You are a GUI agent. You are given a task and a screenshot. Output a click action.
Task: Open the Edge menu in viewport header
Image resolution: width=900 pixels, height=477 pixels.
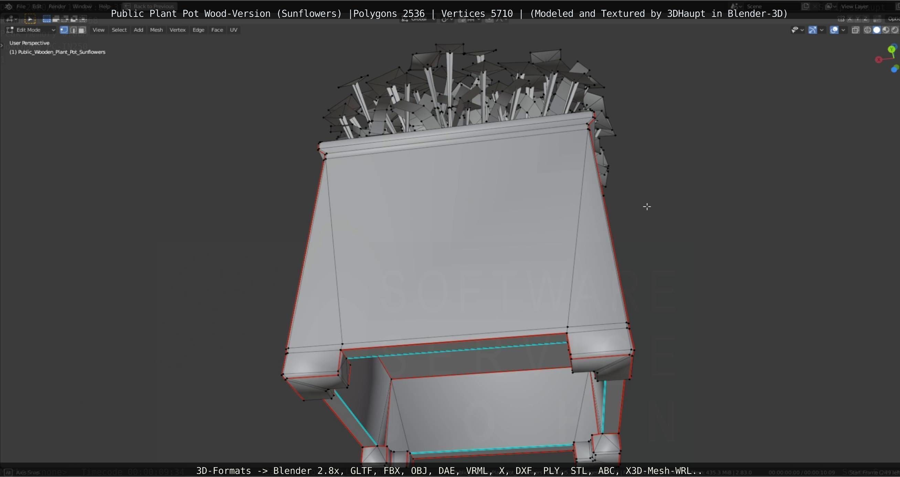tap(199, 30)
